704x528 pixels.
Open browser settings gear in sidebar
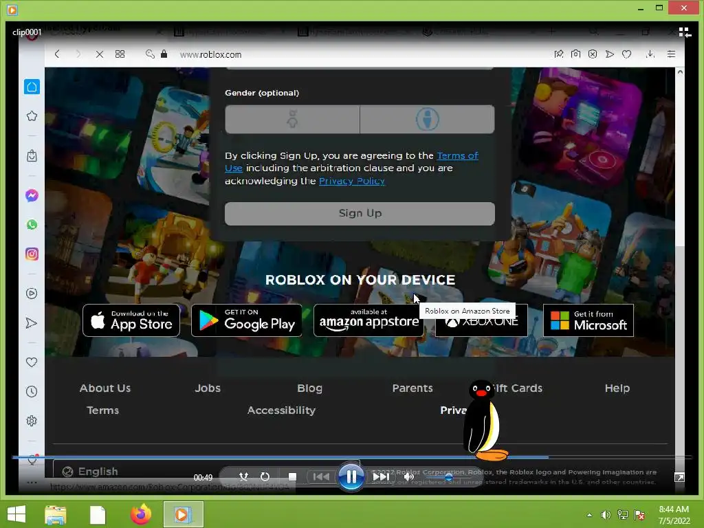(32, 421)
